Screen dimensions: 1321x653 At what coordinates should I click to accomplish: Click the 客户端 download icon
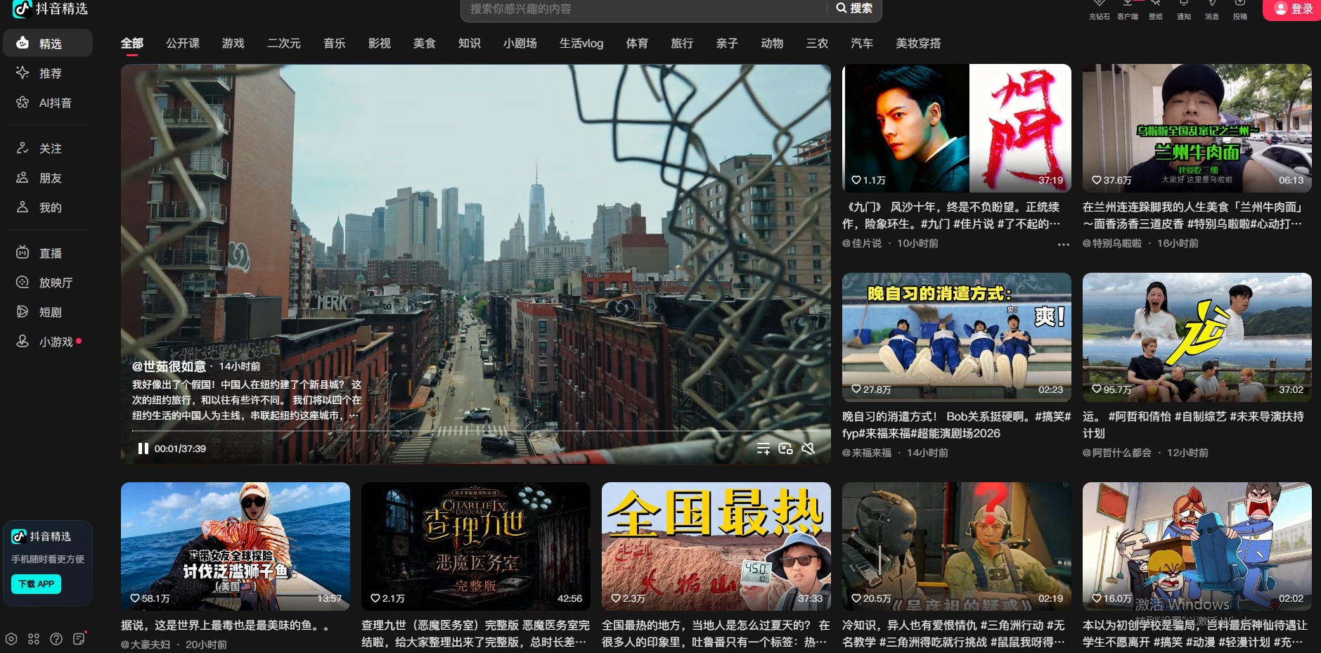(x=1128, y=10)
